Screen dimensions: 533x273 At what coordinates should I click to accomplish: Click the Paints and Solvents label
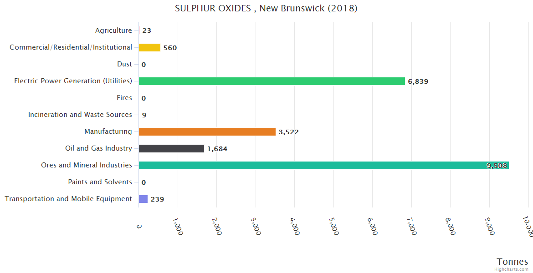pyautogui.click(x=100, y=182)
